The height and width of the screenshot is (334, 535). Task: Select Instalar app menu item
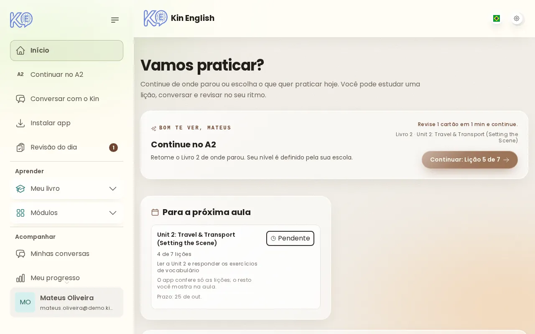pos(66,123)
